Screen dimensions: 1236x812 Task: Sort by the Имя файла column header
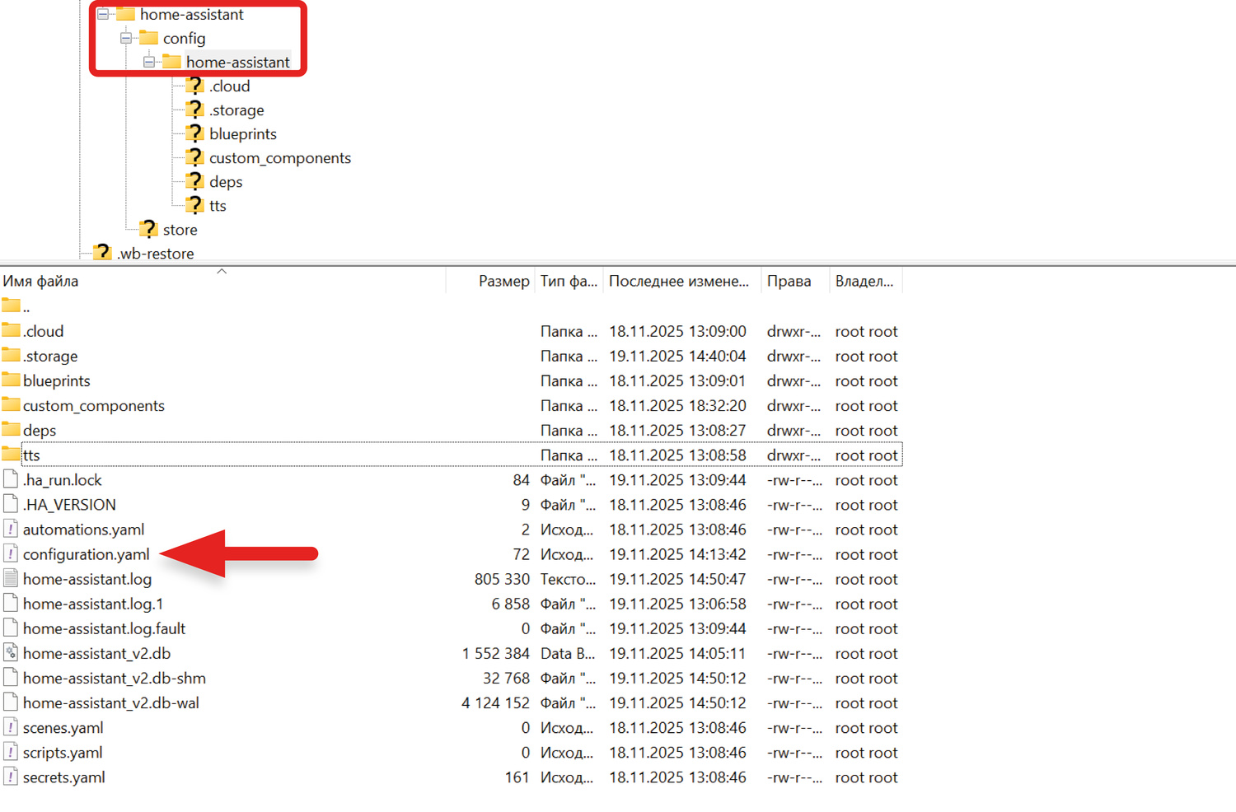click(x=41, y=282)
